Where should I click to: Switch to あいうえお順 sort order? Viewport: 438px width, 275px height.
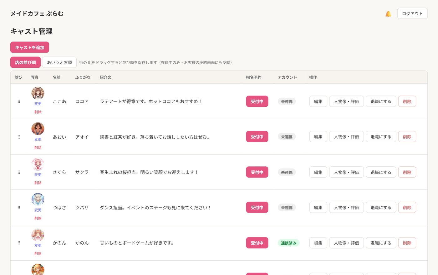[59, 62]
